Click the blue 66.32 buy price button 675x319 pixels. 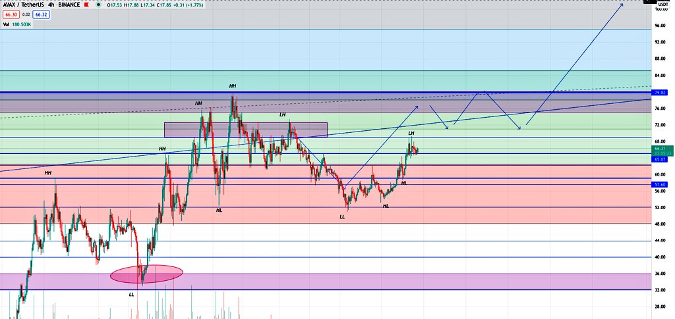pos(41,14)
